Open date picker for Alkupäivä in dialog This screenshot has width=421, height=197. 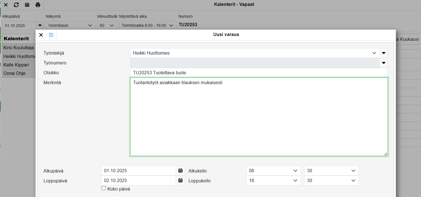[x=181, y=171]
